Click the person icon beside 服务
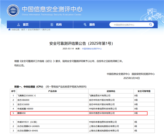Image resolution: width=164 pixels, height=137 pixels. pyautogui.click(x=85, y=25)
